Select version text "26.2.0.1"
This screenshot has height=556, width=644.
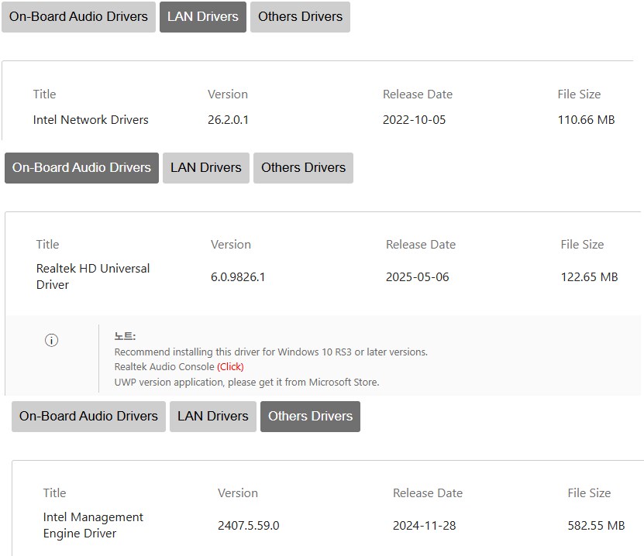point(228,120)
